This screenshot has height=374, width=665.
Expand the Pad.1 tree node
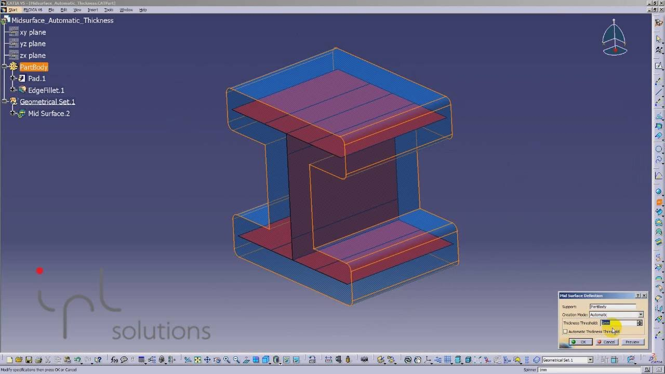(x=12, y=78)
